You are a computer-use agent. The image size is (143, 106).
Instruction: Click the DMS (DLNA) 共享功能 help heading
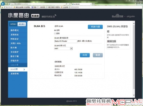[118, 29]
